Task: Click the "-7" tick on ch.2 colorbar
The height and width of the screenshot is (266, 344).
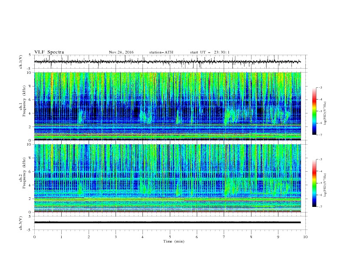Action: [320, 206]
